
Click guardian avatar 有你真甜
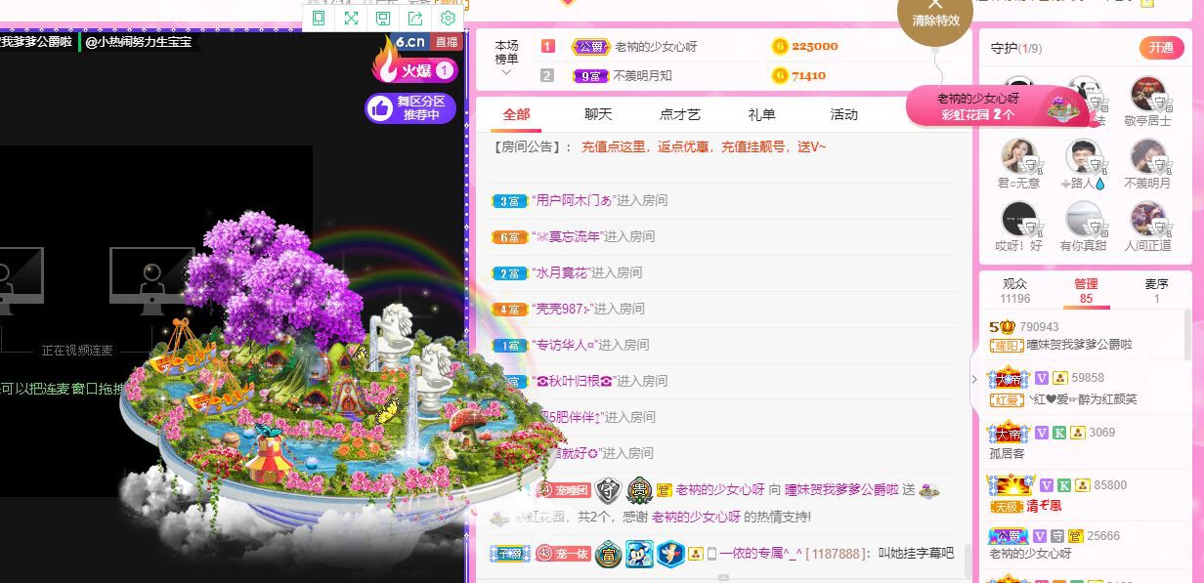click(1083, 219)
